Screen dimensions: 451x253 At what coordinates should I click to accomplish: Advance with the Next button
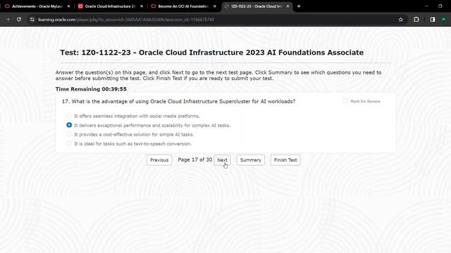coord(222,160)
